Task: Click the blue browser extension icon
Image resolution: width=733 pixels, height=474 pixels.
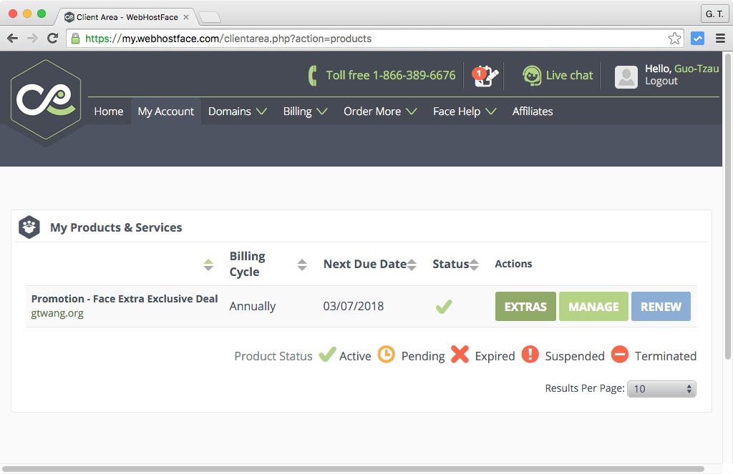Action: tap(697, 39)
